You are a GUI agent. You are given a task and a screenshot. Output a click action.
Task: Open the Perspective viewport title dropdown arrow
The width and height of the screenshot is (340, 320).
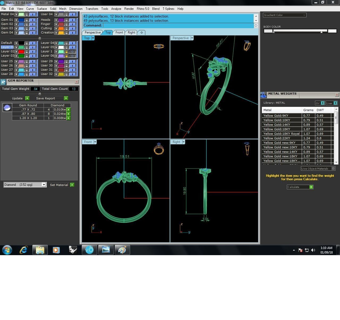click(192, 38)
